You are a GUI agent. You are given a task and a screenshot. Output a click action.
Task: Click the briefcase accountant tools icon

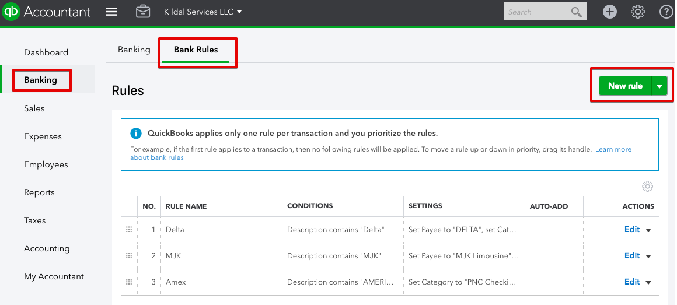click(143, 12)
